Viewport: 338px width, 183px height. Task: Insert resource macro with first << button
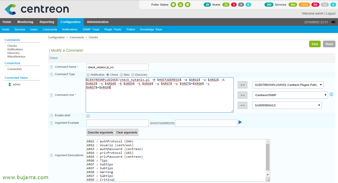pyautogui.click(x=243, y=85)
